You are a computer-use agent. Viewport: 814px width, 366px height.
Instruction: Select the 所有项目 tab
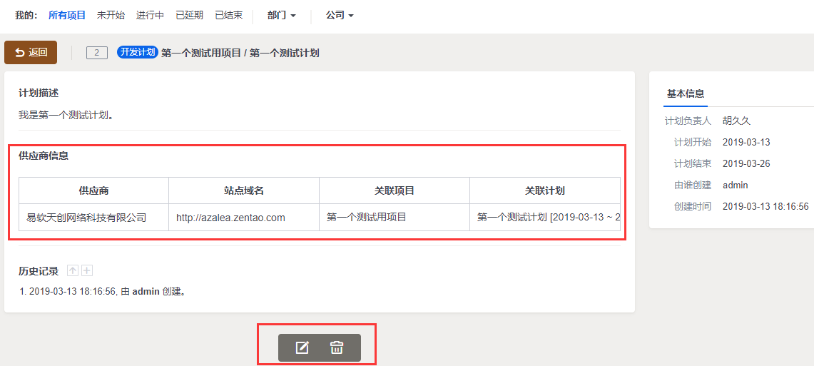[67, 16]
